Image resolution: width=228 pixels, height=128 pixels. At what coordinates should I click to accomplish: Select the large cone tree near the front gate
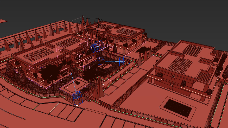(x=100, y=88)
